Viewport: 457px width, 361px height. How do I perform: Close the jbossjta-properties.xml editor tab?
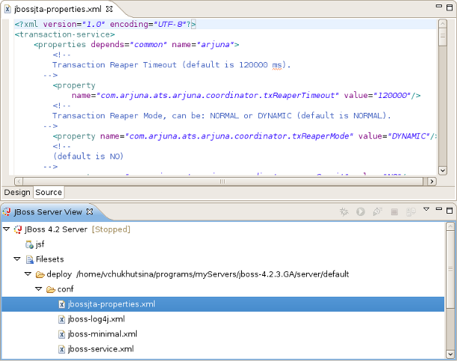[109, 9]
